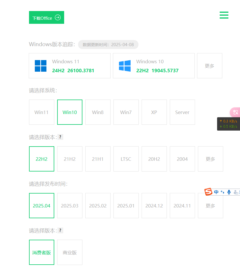This screenshot has width=240, height=269.
Task: Select the 商业版 edition
Action: tap(70, 252)
